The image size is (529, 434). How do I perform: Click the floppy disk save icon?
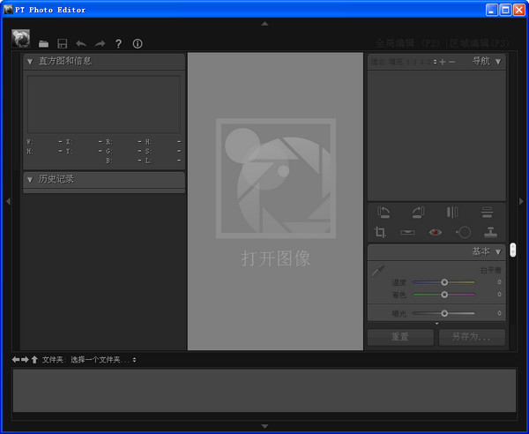pos(63,43)
